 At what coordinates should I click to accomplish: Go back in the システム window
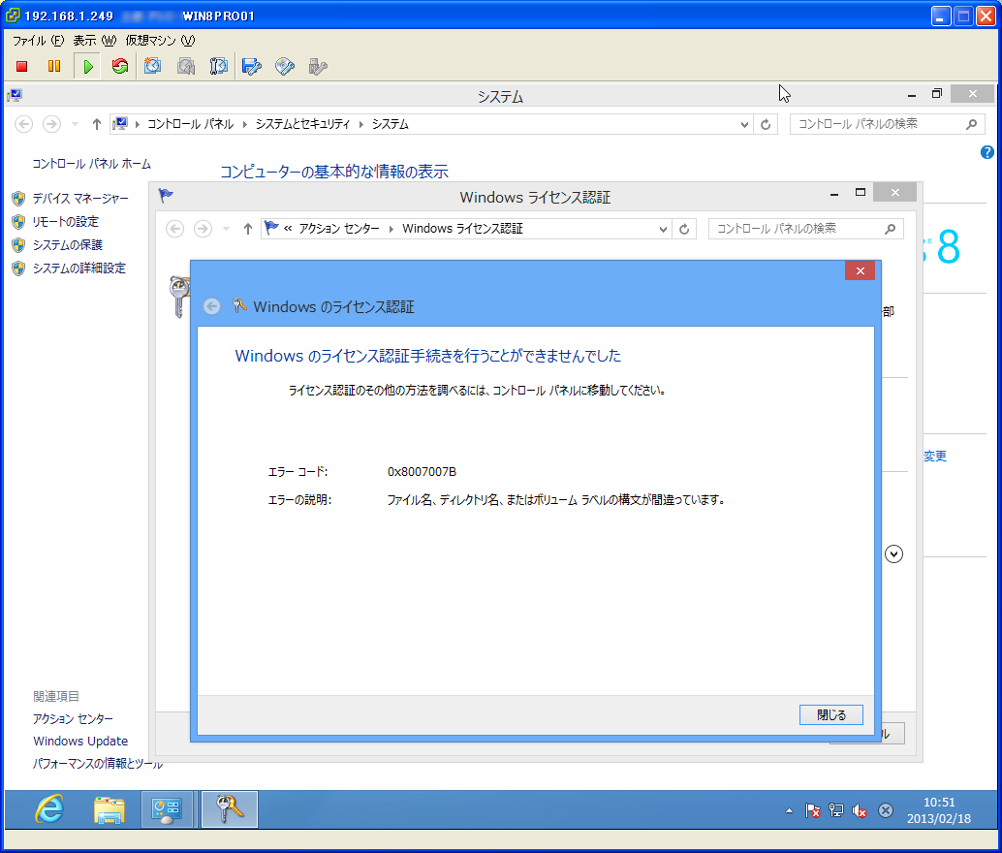tap(23, 124)
